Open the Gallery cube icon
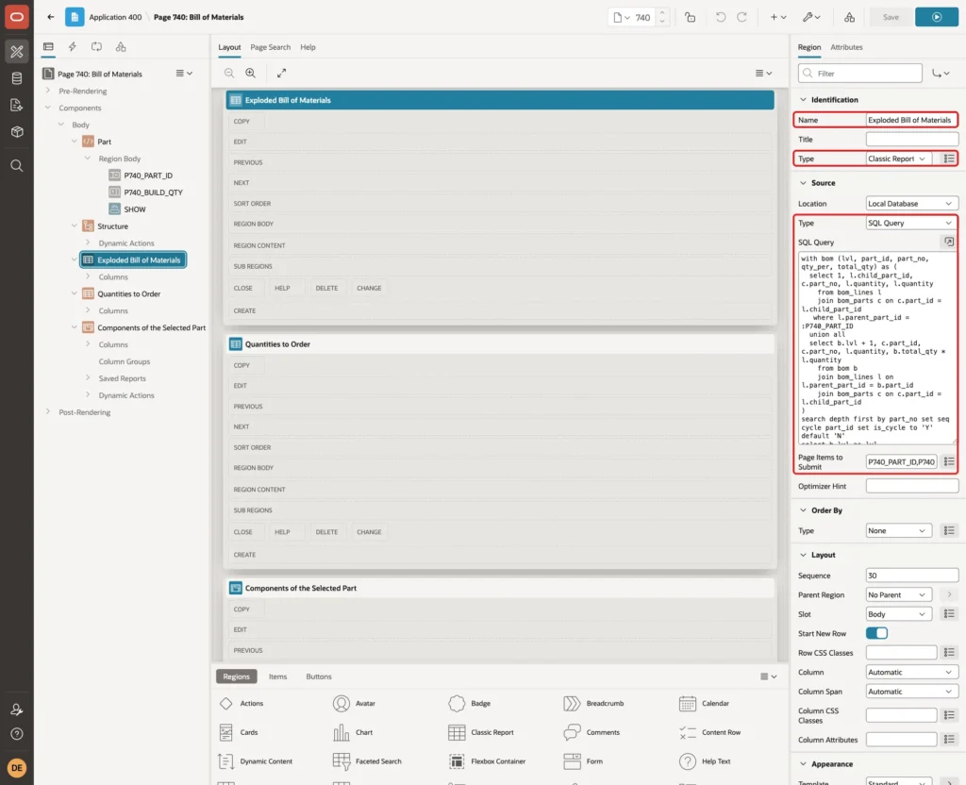The image size is (966, 785). point(17,132)
